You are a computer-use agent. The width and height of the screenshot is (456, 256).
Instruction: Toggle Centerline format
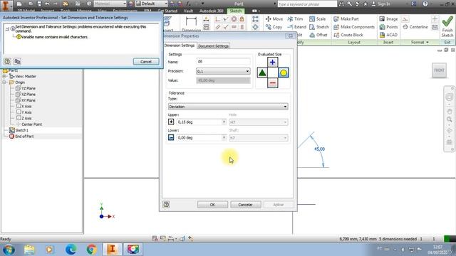coord(415,27)
